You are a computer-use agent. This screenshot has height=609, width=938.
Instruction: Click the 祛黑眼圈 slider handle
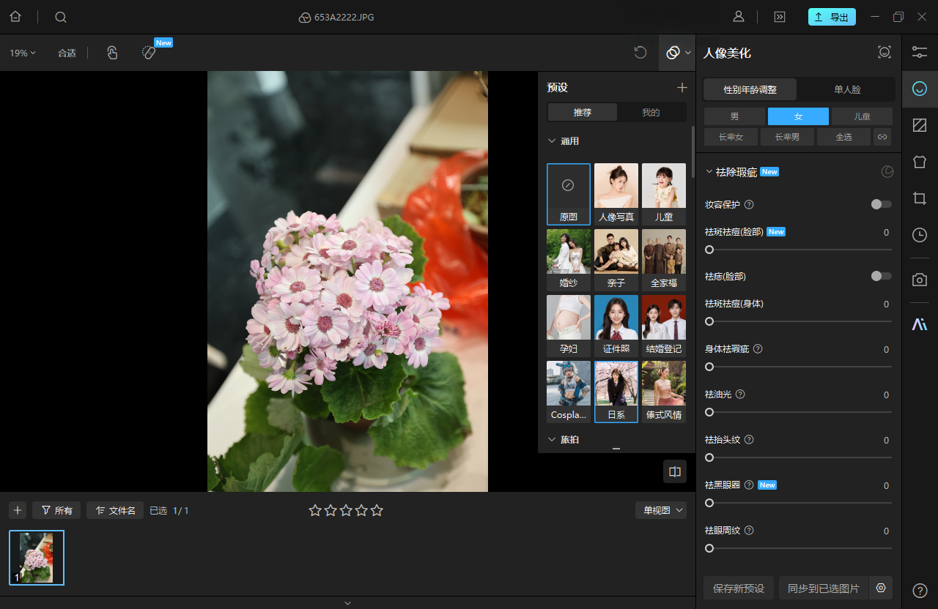(x=709, y=503)
